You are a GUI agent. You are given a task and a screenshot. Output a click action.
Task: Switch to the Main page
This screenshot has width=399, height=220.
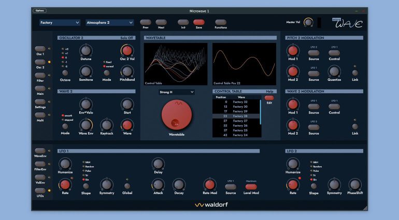(40, 89)
